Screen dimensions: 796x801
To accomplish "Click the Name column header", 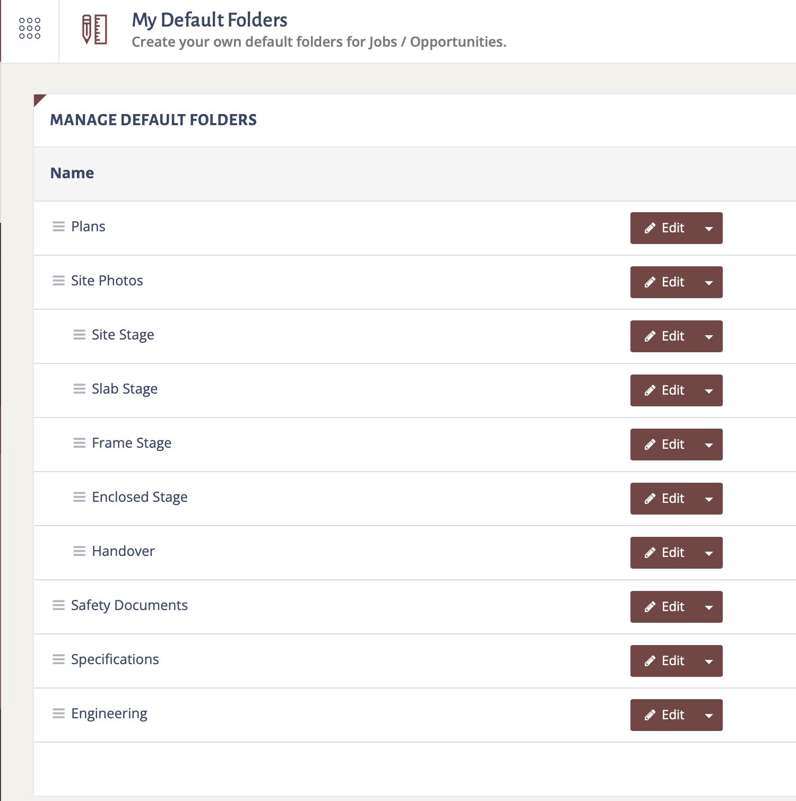I will [72, 173].
